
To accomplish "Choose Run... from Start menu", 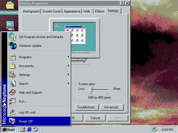I will coord(39,101).
